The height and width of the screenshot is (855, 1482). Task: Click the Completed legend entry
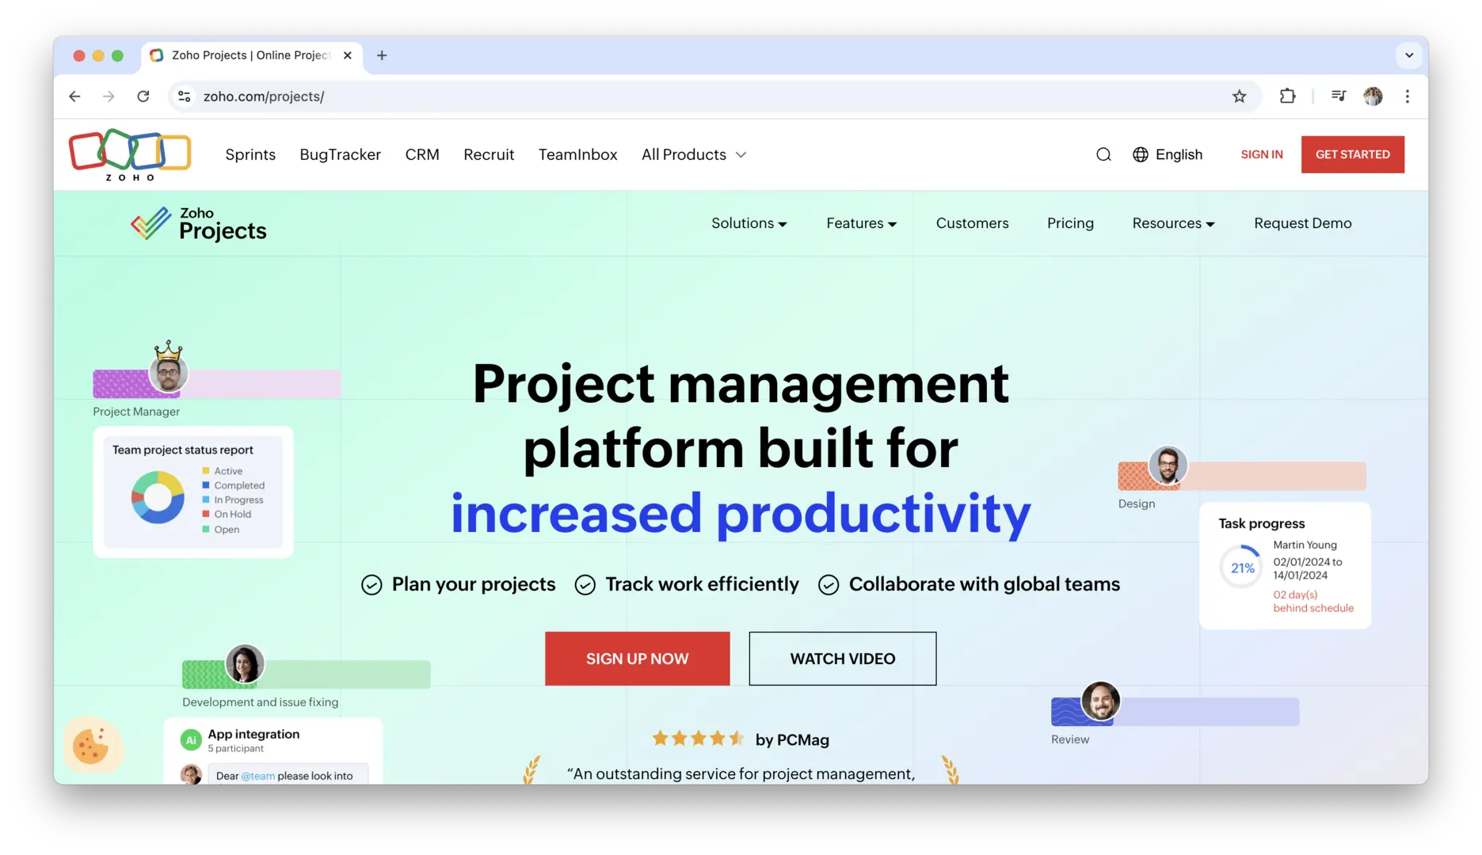[x=234, y=485]
